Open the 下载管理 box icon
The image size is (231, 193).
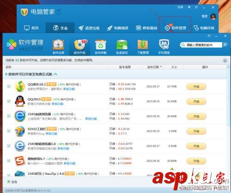(143, 47)
